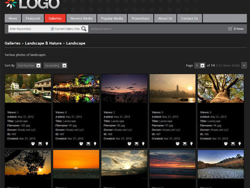
Task: Open the Contact Us tab
Action: pos(189,19)
